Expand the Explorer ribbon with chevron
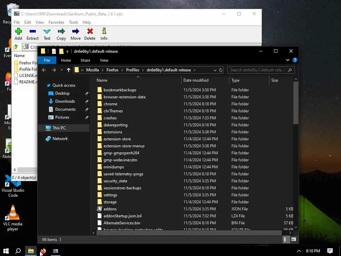This screenshot has height=256, width=341. pyautogui.click(x=287, y=60)
